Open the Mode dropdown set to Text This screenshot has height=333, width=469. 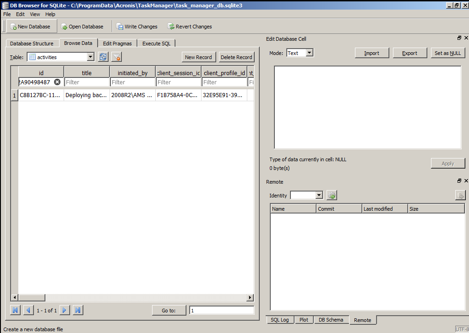click(x=300, y=53)
